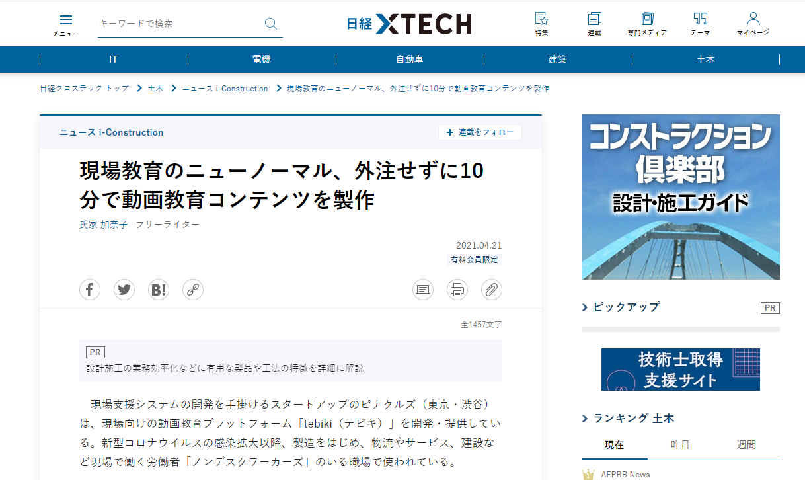Image resolution: width=805 pixels, height=480 pixels.
Task: Open the 特集 icon in header
Action: [x=541, y=24]
